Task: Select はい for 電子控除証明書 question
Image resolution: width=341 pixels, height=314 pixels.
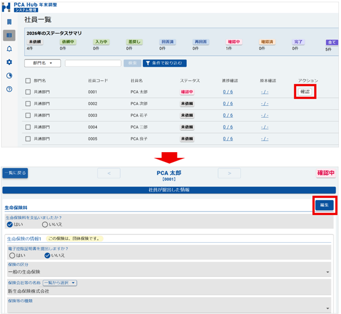Action: 12,255
